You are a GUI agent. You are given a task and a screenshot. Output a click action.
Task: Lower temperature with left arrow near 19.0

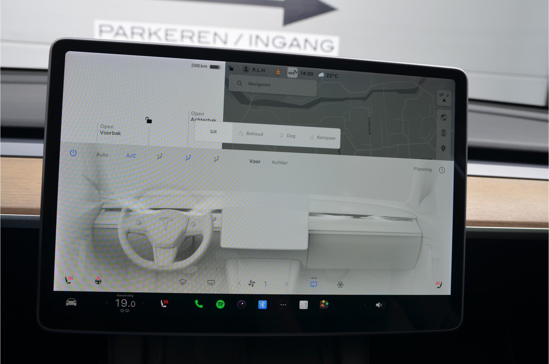click(x=107, y=303)
